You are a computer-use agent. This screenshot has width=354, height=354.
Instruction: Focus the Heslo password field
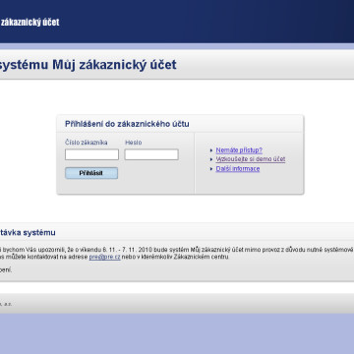(x=151, y=154)
